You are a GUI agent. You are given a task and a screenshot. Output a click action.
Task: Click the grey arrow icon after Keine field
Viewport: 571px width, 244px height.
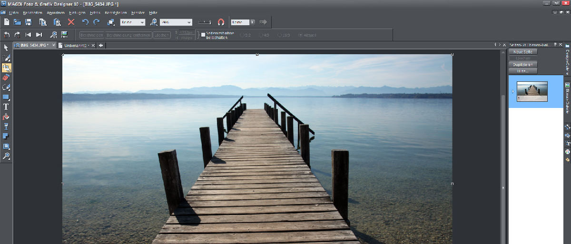pyautogui.click(x=263, y=22)
